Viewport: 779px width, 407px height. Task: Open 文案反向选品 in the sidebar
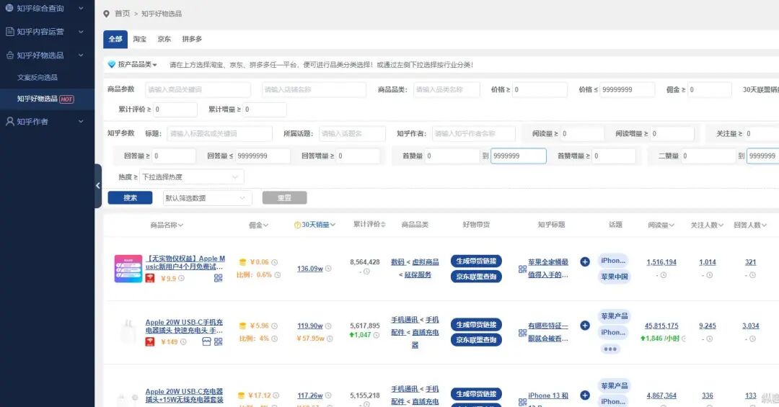[x=38, y=77]
